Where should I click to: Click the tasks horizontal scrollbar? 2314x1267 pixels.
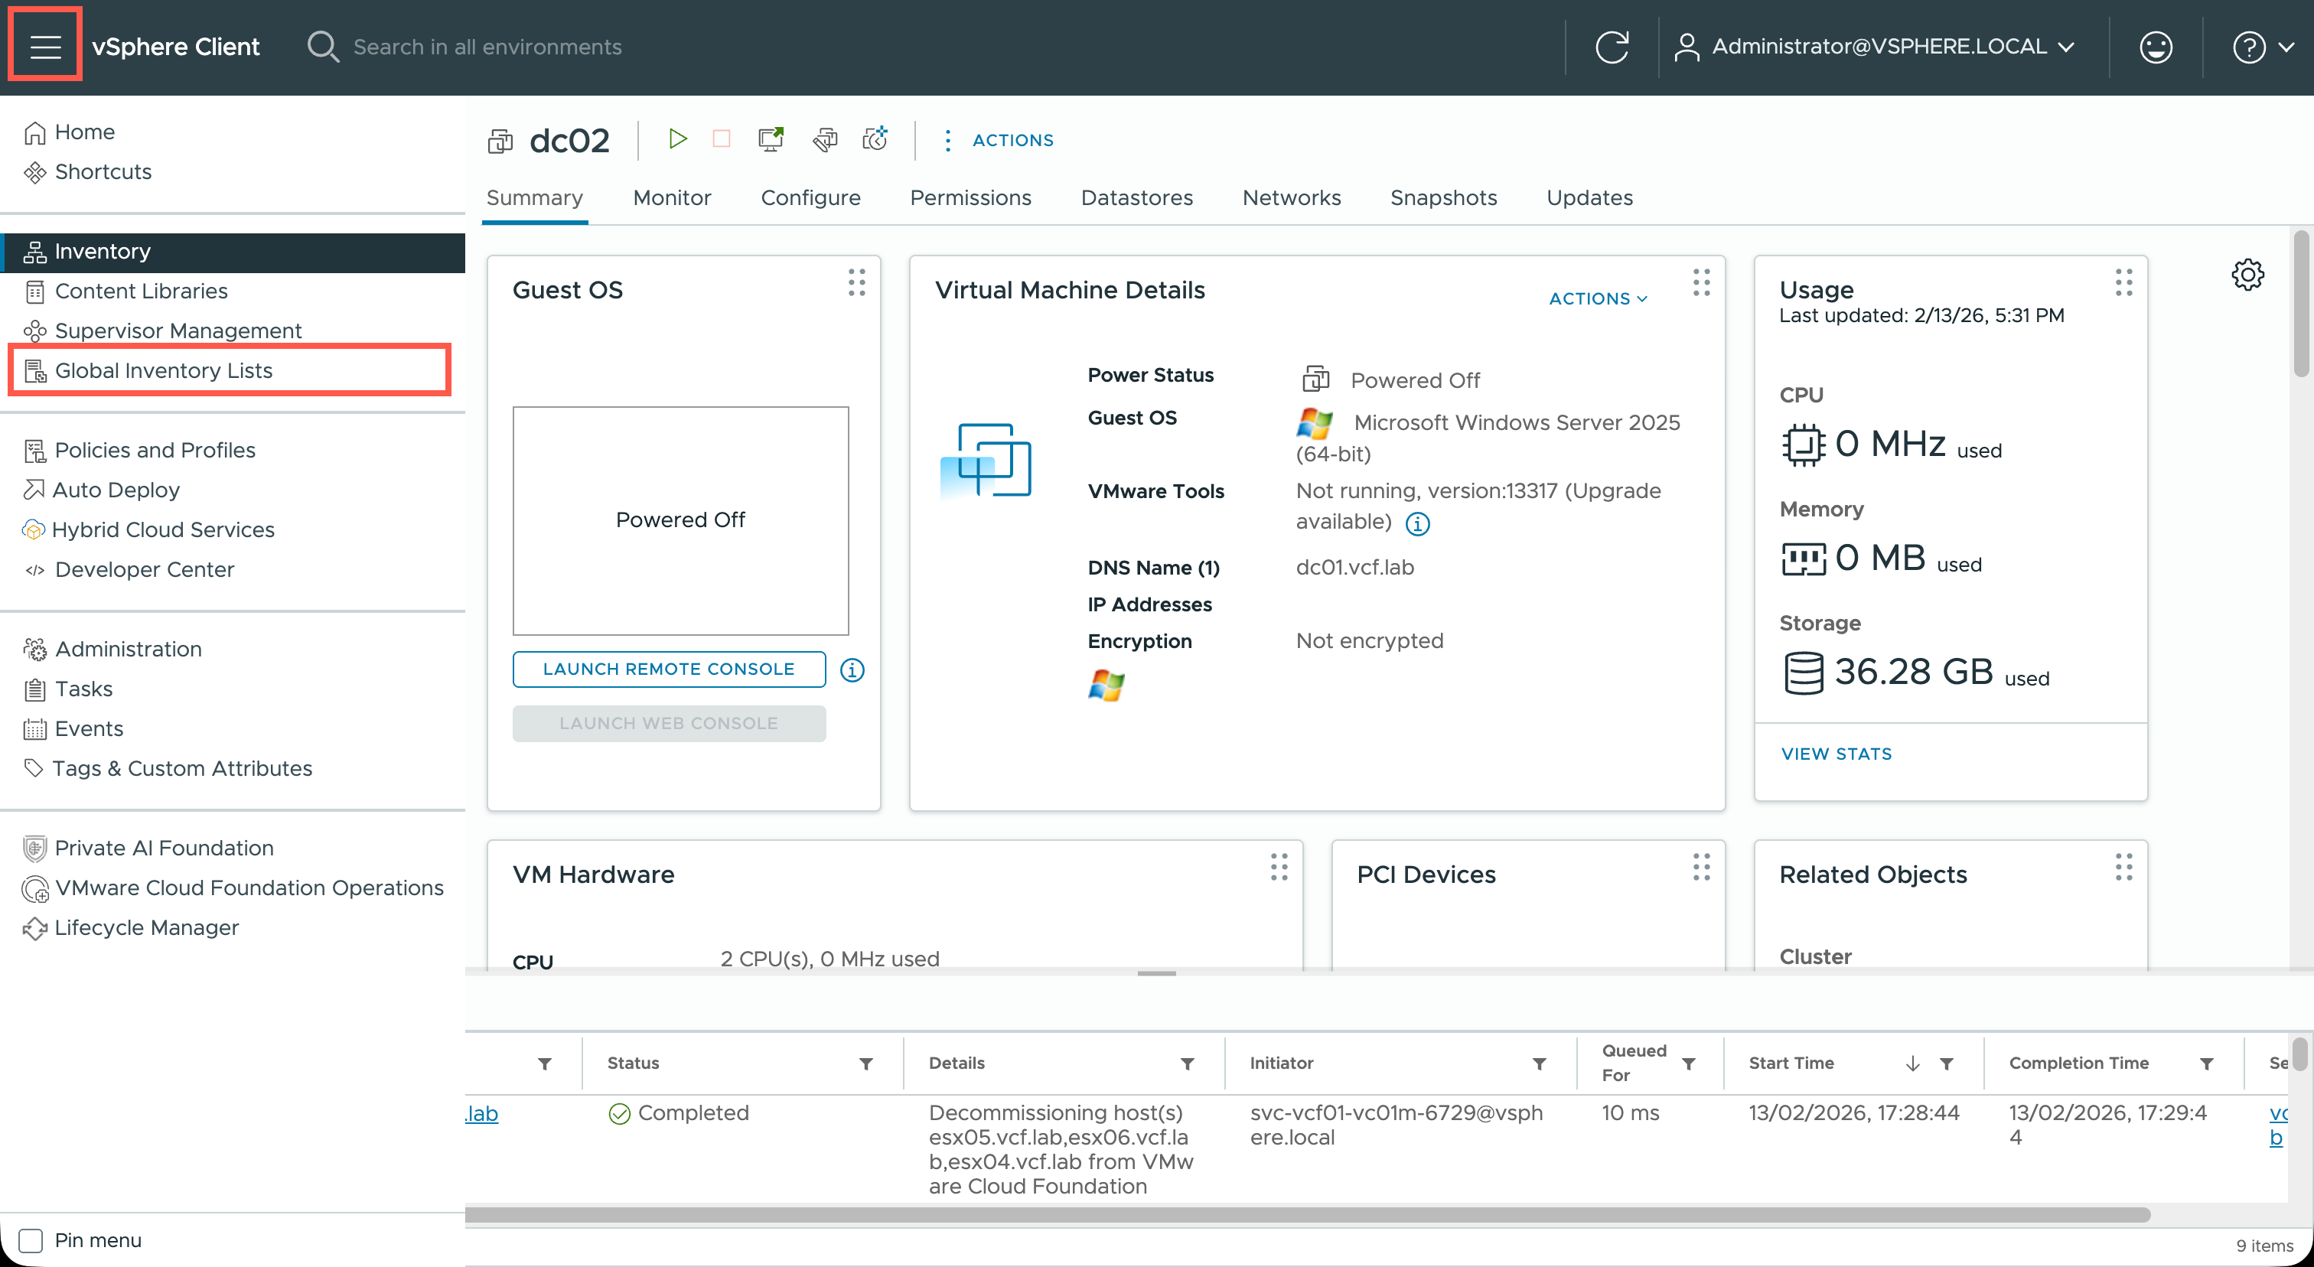1306,1215
